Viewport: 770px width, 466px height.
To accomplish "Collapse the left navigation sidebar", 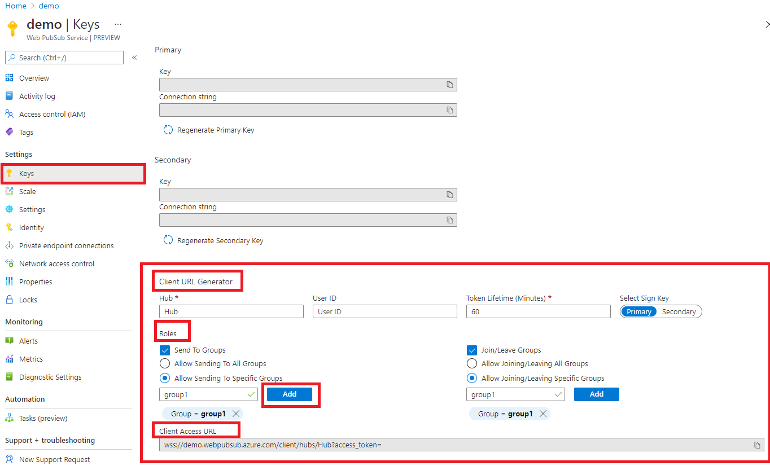I will coord(134,57).
